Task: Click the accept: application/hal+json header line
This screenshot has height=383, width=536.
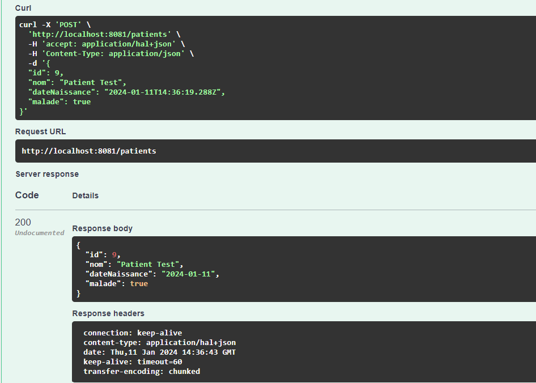Action: pos(107,44)
